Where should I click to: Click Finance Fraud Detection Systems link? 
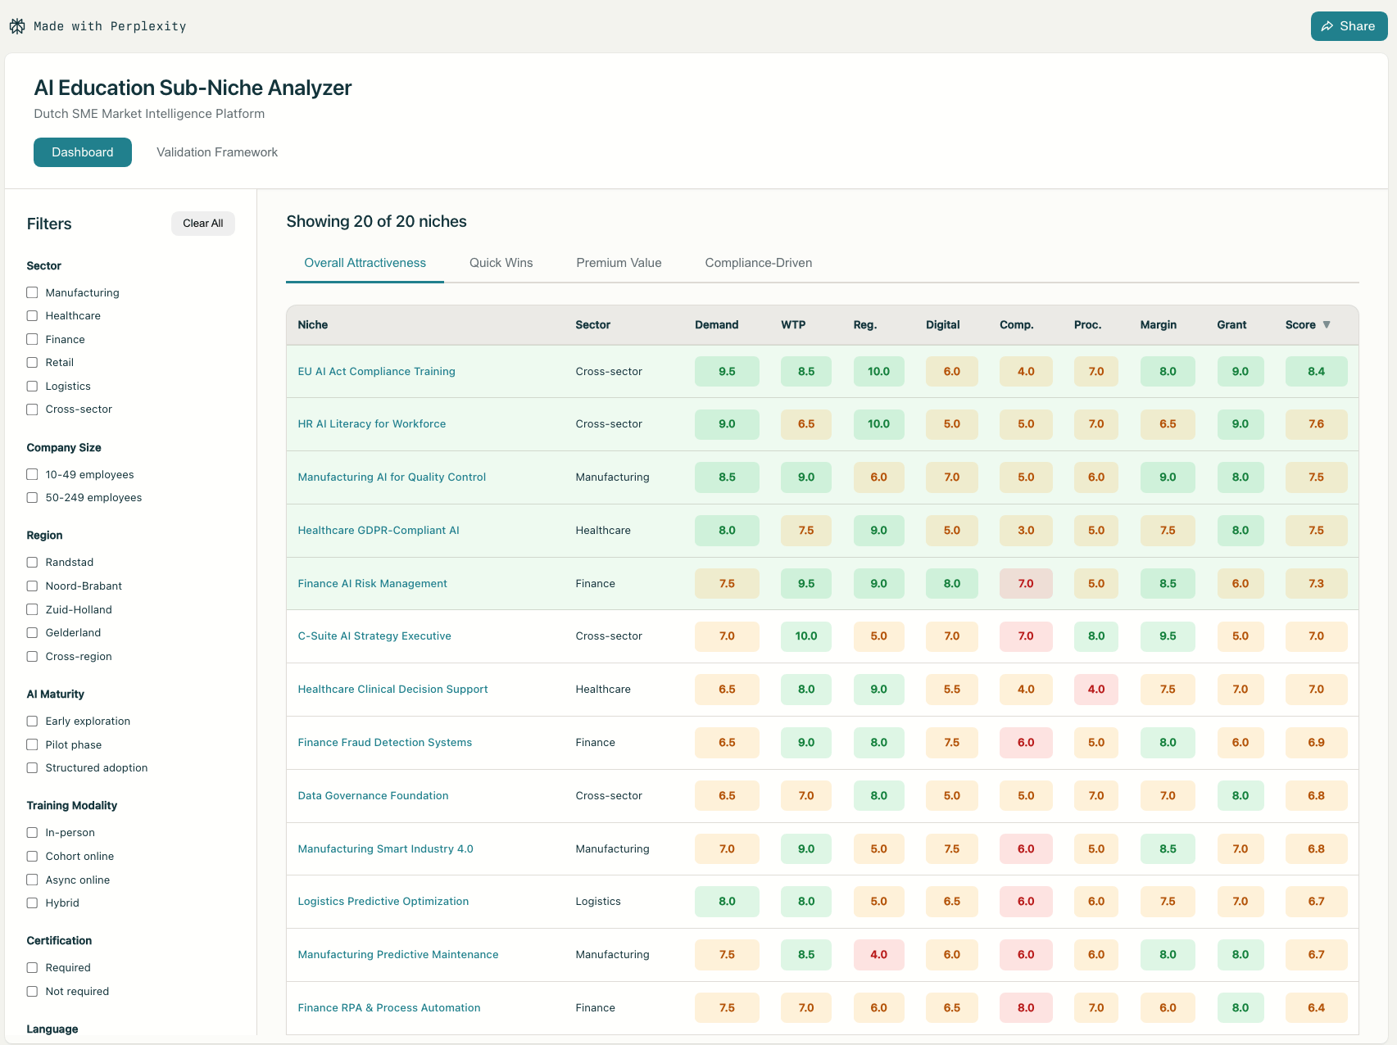pyautogui.click(x=384, y=743)
